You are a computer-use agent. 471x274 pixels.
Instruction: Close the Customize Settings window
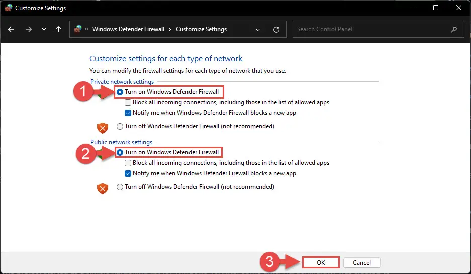click(x=458, y=8)
